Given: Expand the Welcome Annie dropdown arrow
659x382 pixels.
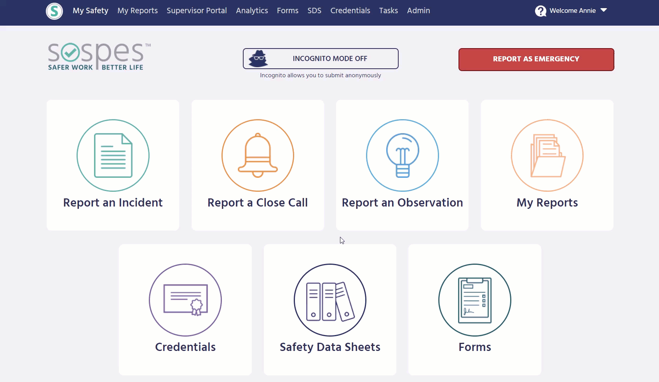Looking at the screenshot, I should point(603,10).
